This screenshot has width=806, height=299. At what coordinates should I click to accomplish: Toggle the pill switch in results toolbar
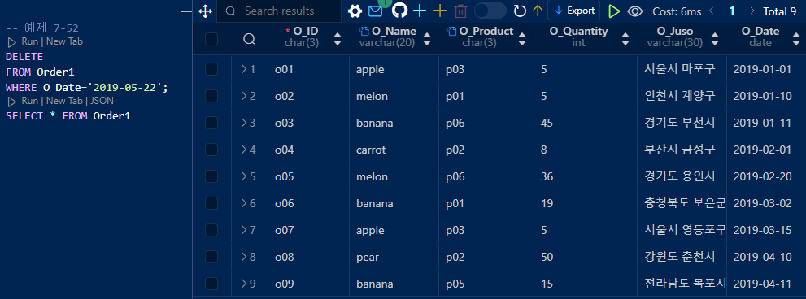pyautogui.click(x=490, y=11)
